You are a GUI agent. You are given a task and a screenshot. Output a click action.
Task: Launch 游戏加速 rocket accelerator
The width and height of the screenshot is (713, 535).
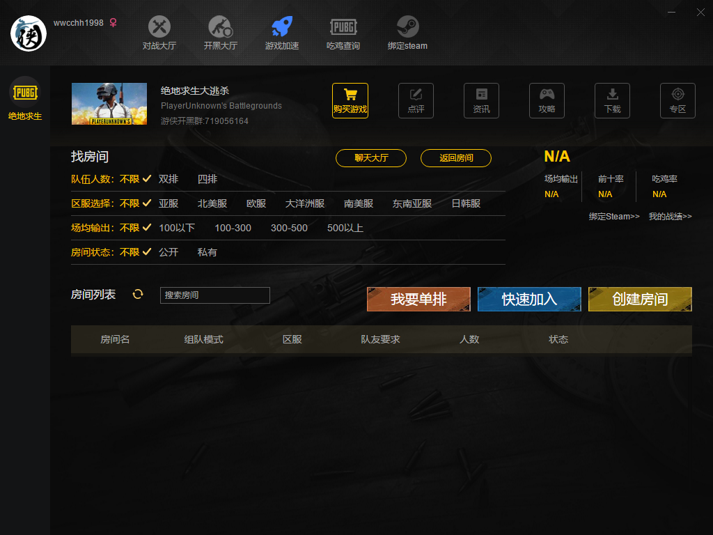click(x=281, y=28)
